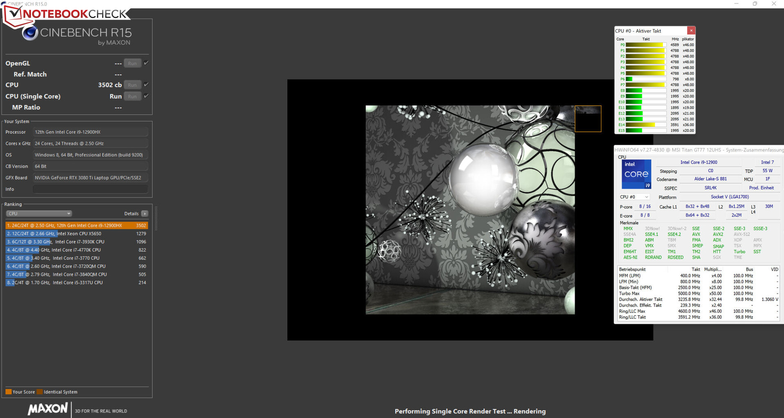784x418 pixels.
Task: Click the MAXON logo at bottom
Action: 48,409
